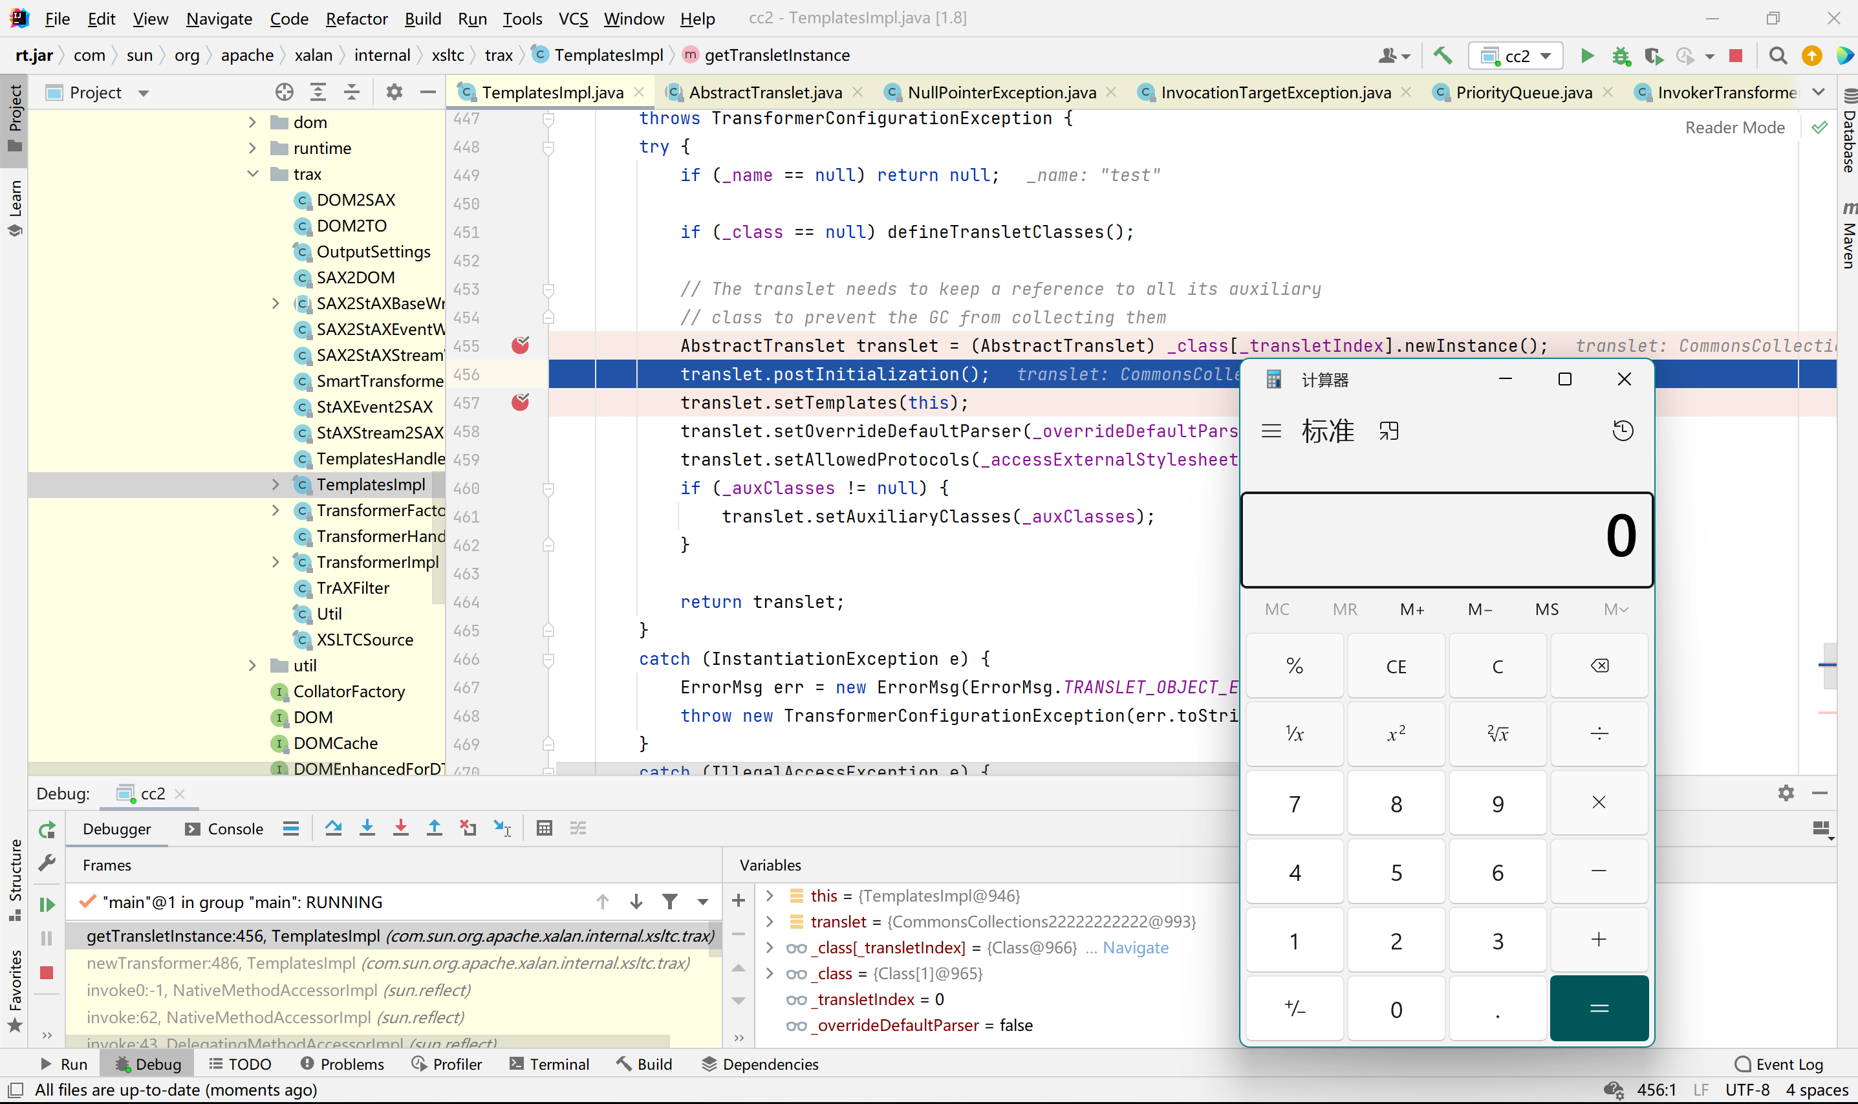Toggle calculator keep-on-top mode
Screen dimensions: 1858x1104
[x=1388, y=431]
